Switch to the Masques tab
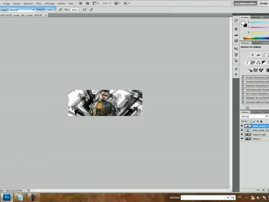This screenshot has height=202, width=269. pyautogui.click(x=257, y=43)
